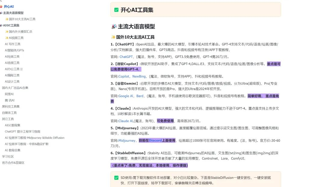Click the 开心AI工具集 callout title
325x187 pixels.
tap(137, 10)
